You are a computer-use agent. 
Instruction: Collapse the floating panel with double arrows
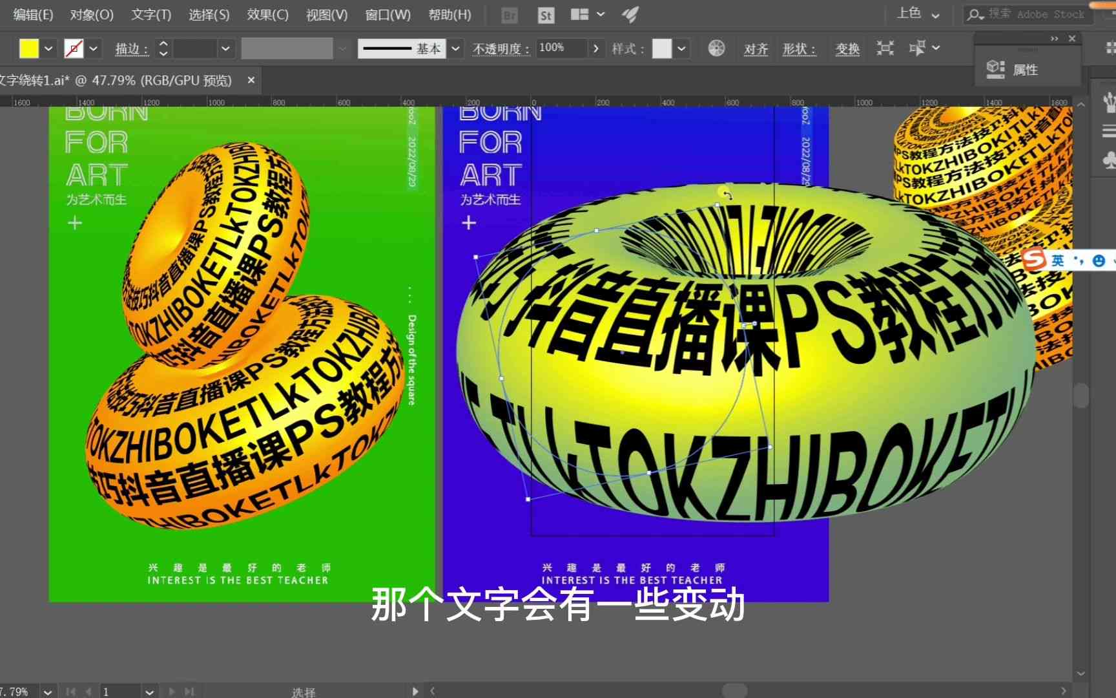coord(1055,39)
